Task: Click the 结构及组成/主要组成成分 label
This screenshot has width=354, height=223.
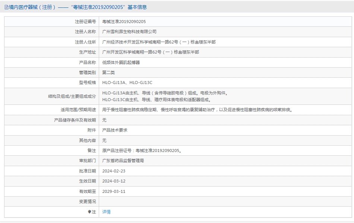Action: [x=72, y=96]
